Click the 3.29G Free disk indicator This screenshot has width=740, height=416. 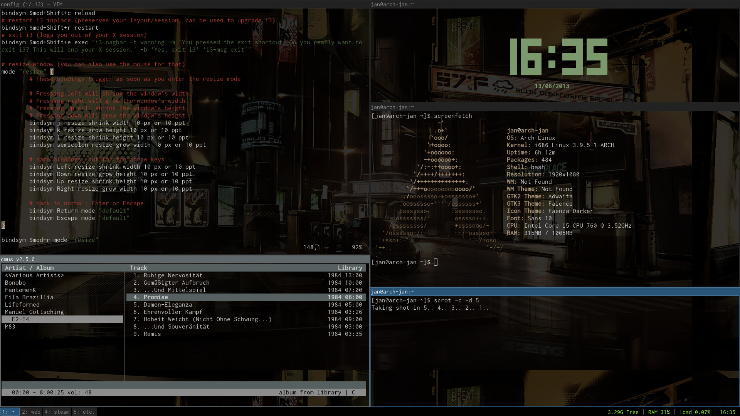(x=623, y=412)
